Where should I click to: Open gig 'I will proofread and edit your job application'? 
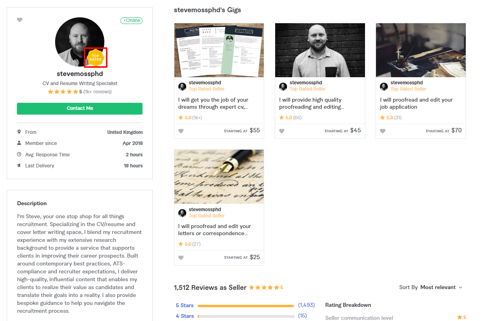[417, 103]
